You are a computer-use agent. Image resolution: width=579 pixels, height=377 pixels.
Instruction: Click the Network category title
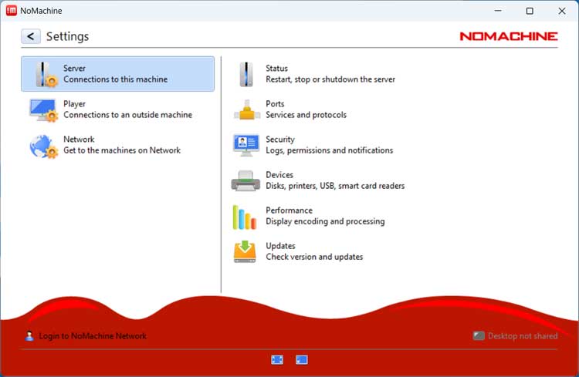point(79,139)
